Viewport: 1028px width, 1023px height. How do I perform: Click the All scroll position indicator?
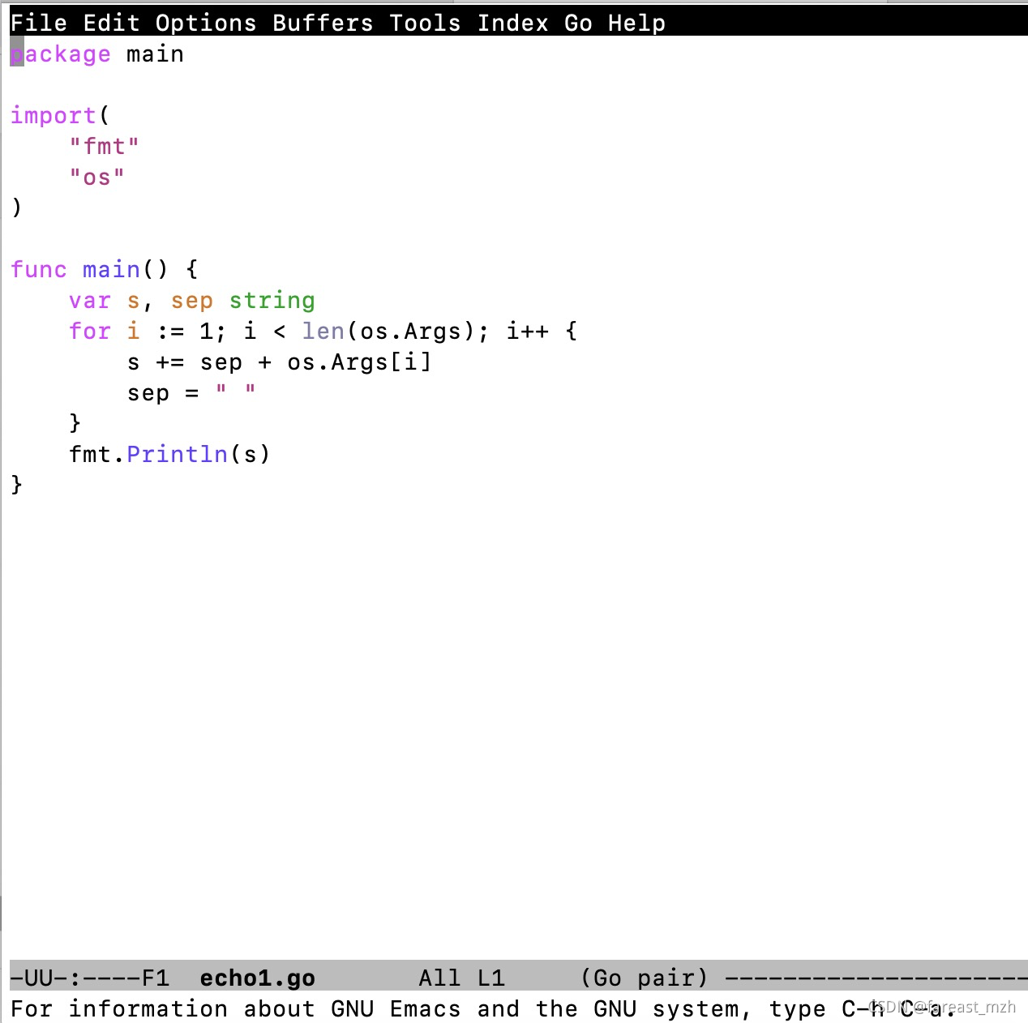(439, 978)
